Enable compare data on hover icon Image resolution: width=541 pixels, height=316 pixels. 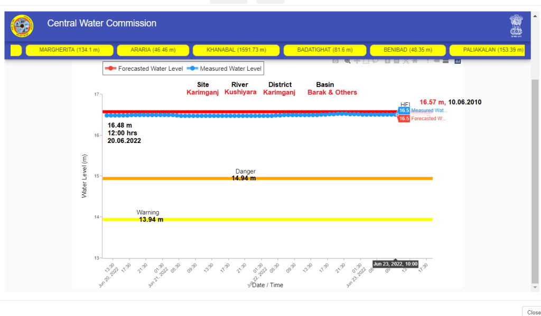(x=446, y=61)
